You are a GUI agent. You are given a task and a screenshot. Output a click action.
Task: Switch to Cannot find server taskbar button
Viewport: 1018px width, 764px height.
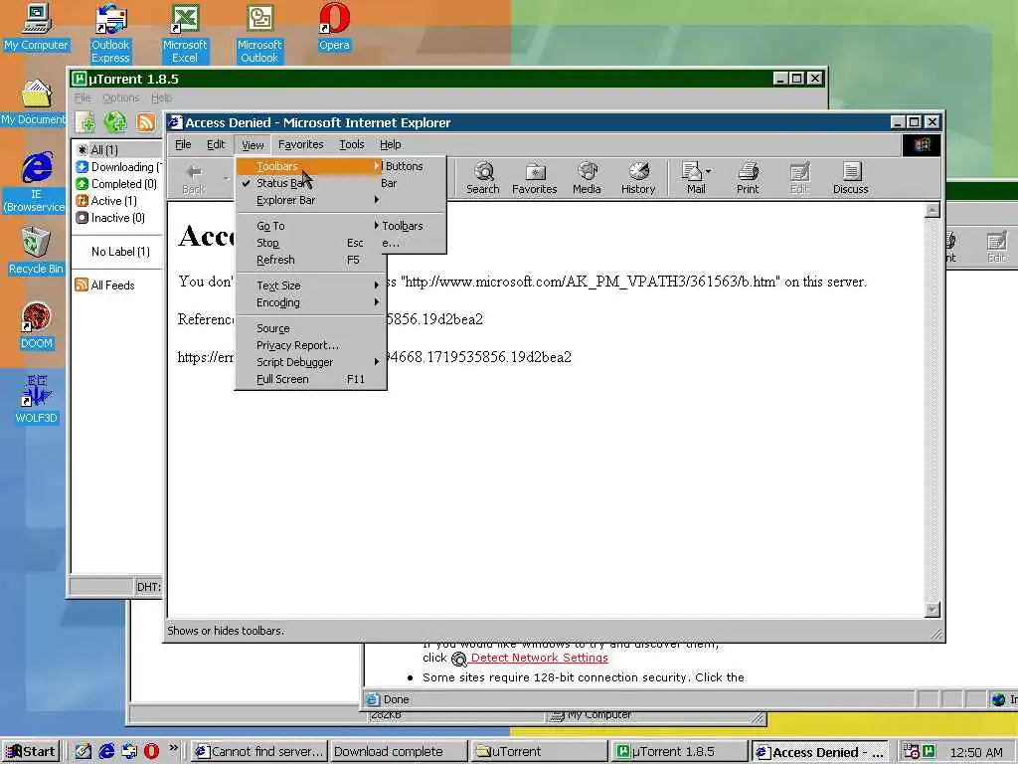click(x=259, y=752)
